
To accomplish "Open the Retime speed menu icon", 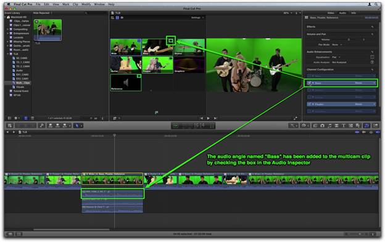I will [x=304, y=126].
